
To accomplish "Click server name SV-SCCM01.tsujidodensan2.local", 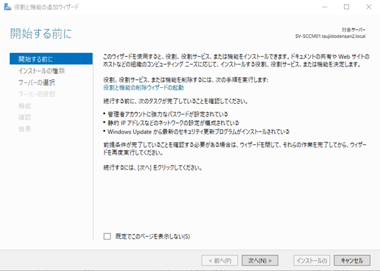I will 330,36.
